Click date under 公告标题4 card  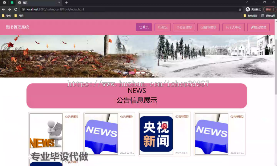tap(127, 153)
